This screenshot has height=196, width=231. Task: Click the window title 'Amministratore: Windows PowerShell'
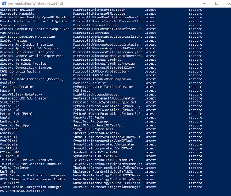pos(35,4)
